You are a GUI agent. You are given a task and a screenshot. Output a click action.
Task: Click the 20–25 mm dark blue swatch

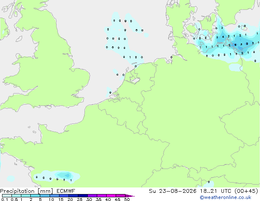(73, 196)
